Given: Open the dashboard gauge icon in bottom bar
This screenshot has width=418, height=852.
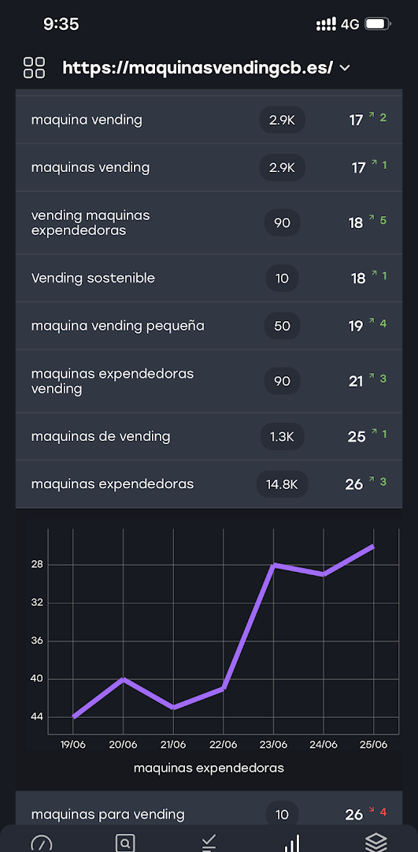Looking at the screenshot, I should point(42,843).
